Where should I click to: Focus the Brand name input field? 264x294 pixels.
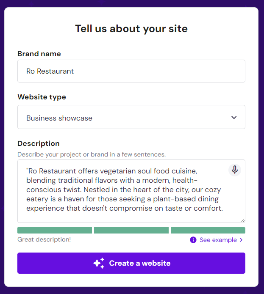[x=131, y=71]
